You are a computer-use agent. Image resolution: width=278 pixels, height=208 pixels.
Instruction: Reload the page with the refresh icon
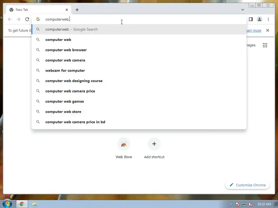tap(27, 19)
